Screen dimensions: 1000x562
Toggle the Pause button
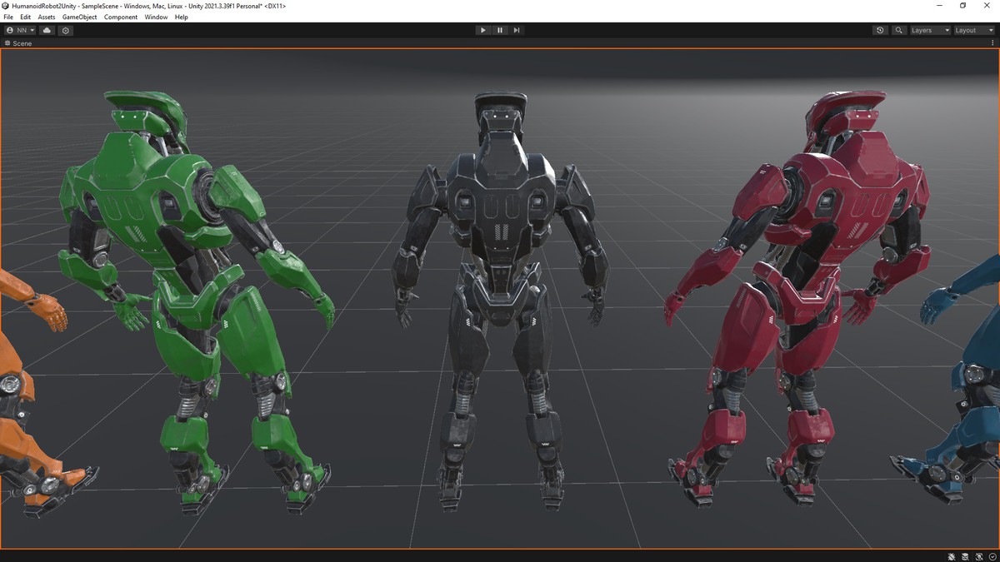tap(500, 30)
